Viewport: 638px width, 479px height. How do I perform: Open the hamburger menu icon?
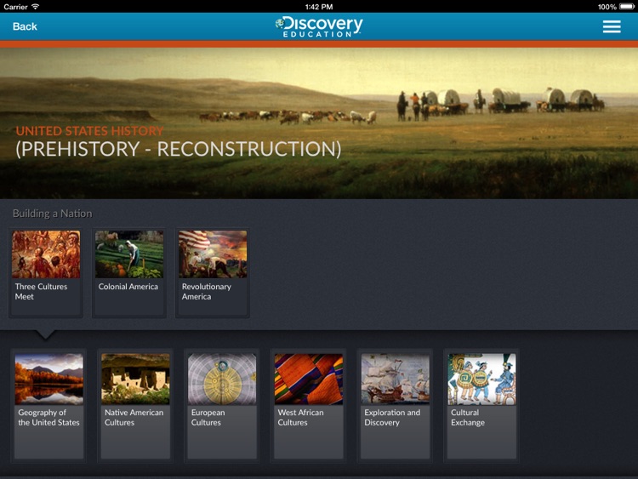[612, 26]
